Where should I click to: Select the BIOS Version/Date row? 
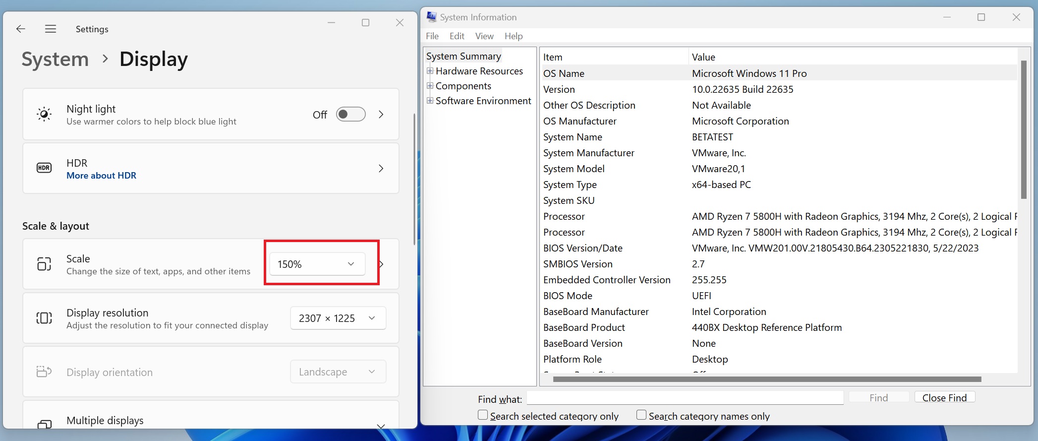click(x=779, y=248)
